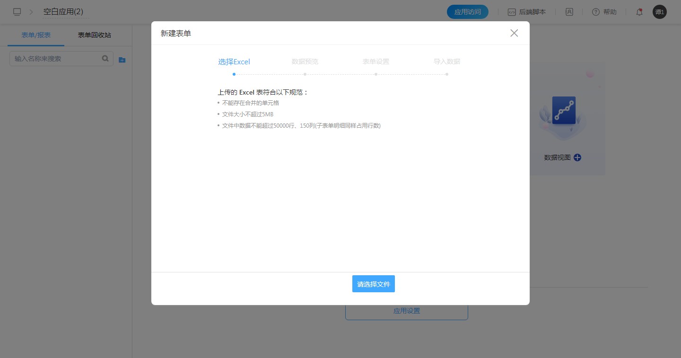
Task: Open 后端脚本 backend script editor
Action: coord(526,12)
